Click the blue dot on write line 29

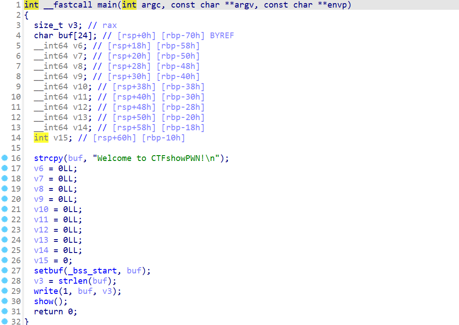point(4,291)
